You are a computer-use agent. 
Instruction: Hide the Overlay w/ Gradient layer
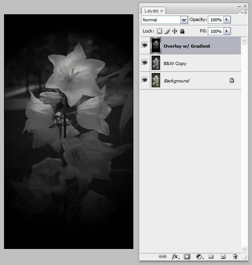(145, 45)
